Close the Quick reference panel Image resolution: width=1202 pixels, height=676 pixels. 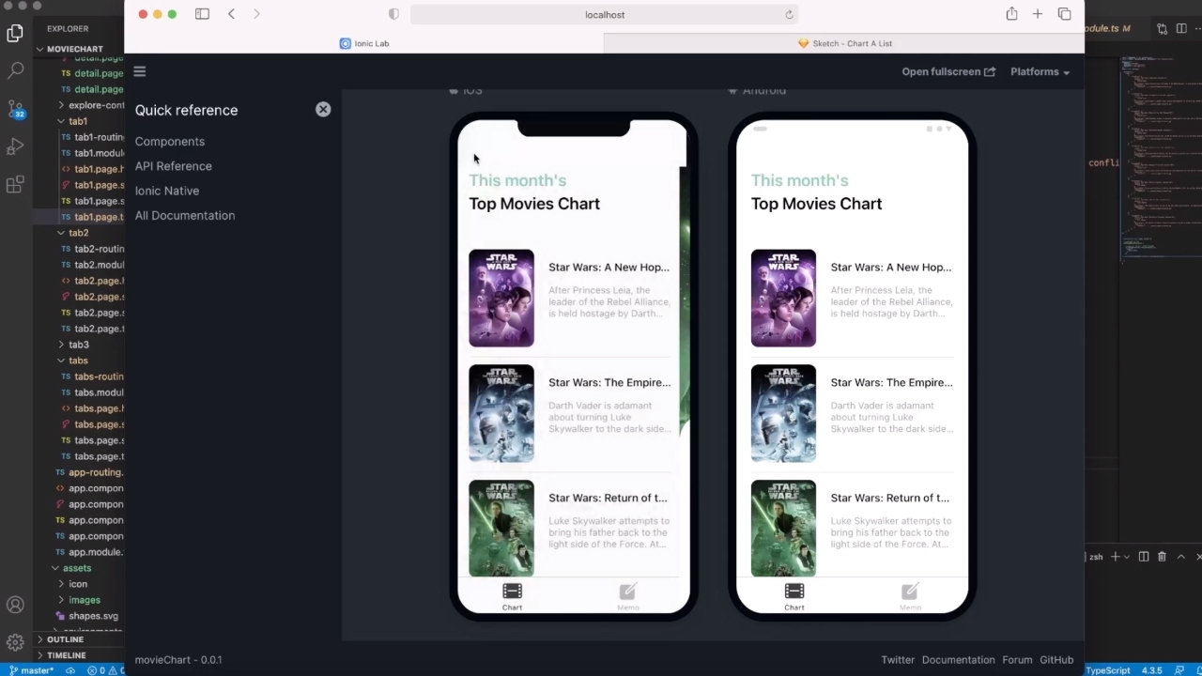click(323, 109)
